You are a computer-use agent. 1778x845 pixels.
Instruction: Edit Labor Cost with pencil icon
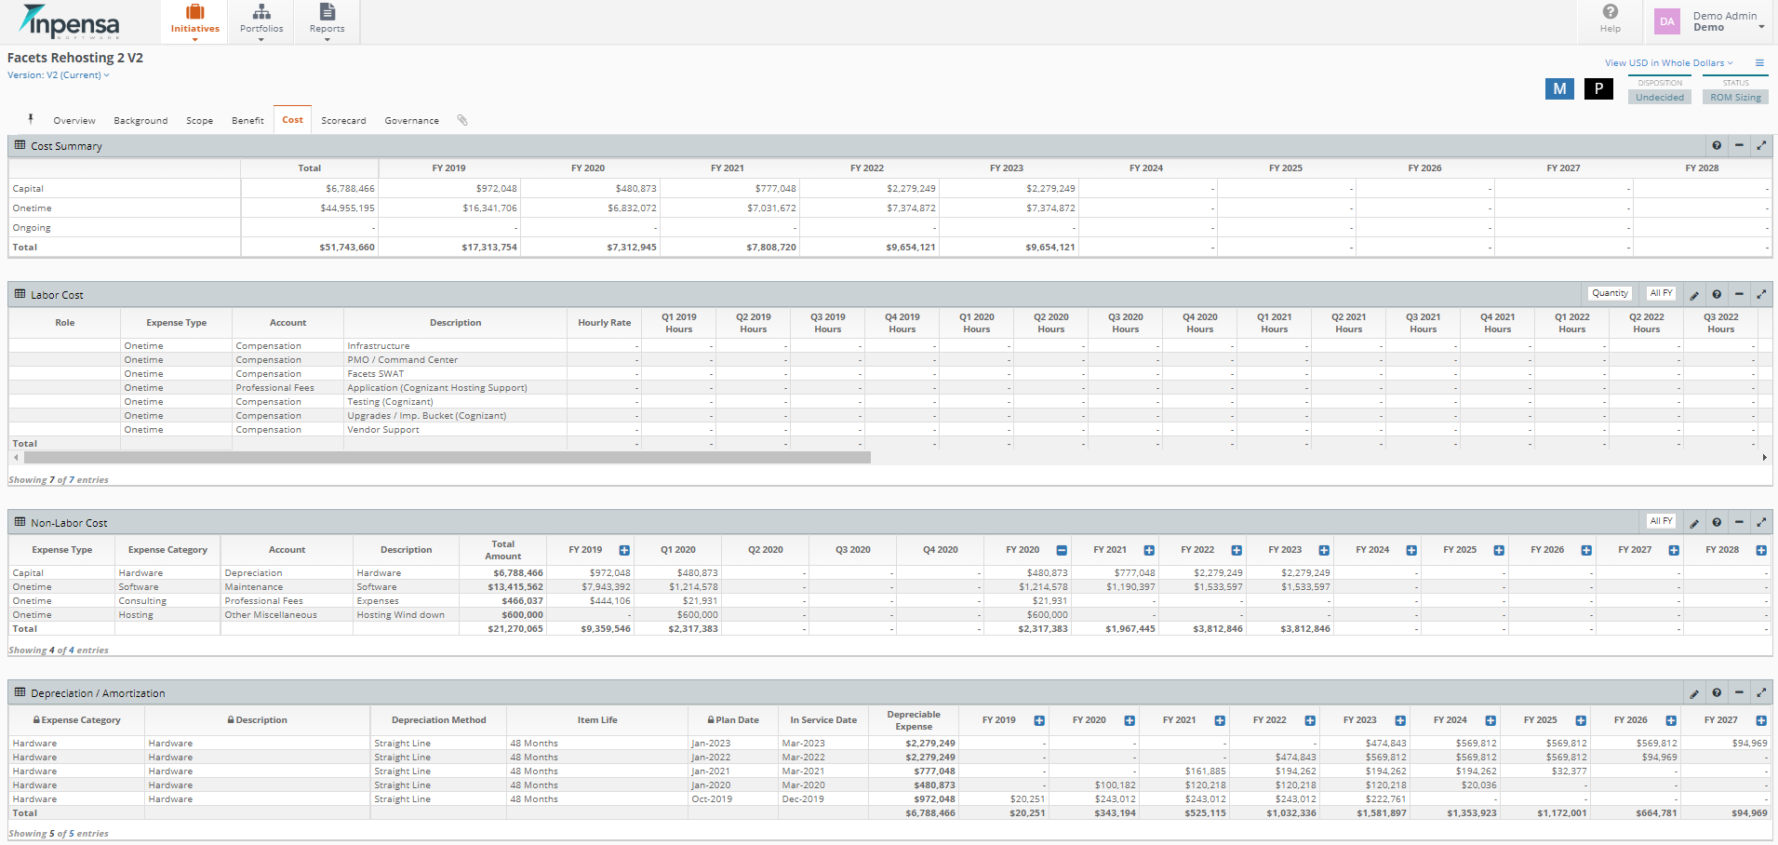[1694, 295]
